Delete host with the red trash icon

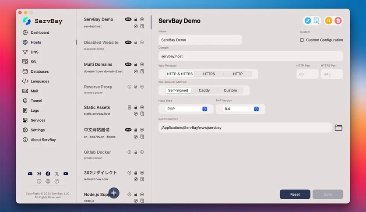[338, 21]
